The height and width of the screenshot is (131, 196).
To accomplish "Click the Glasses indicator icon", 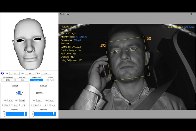I will [50, 80].
